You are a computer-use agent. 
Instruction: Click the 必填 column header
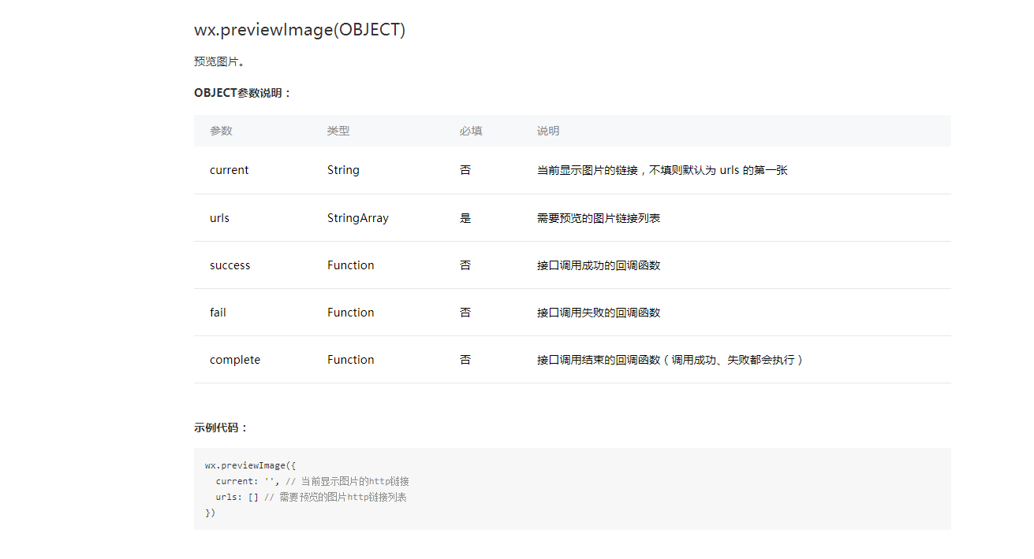point(471,131)
